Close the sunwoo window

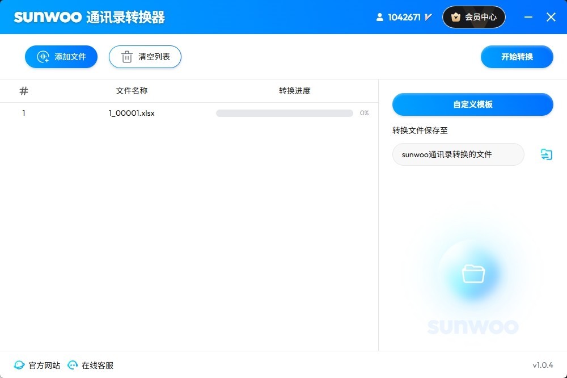(x=551, y=17)
